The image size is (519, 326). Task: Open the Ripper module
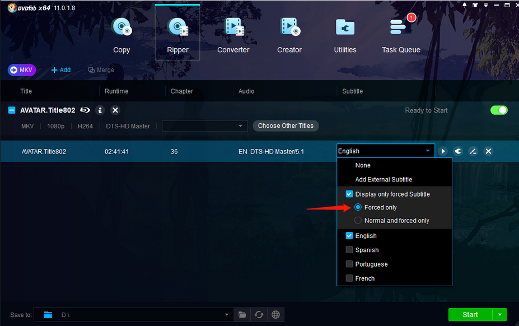pos(177,35)
